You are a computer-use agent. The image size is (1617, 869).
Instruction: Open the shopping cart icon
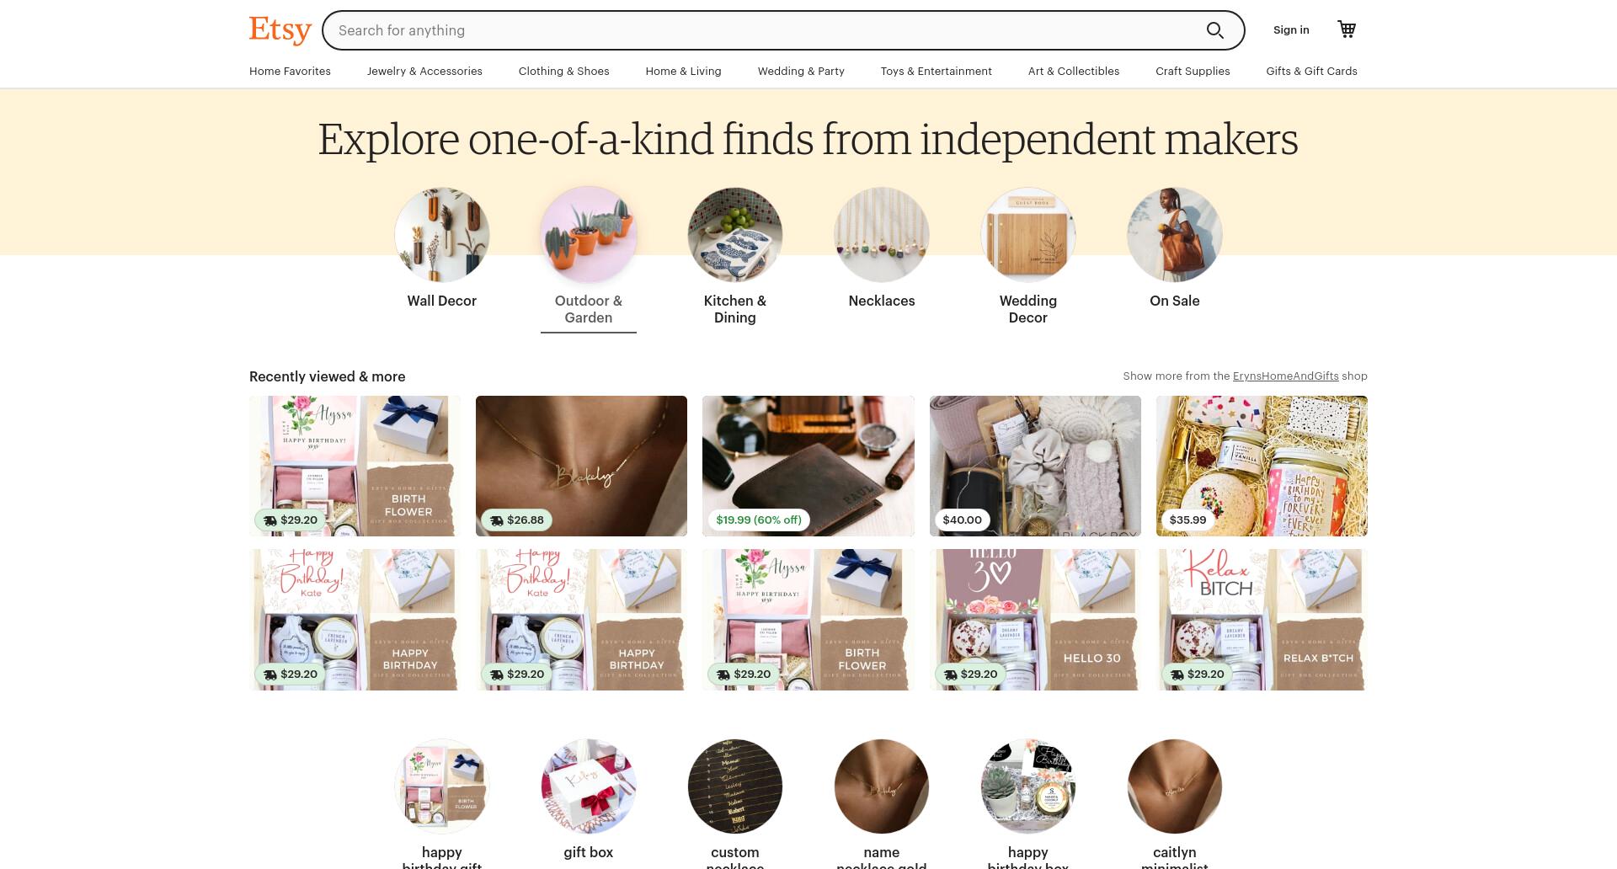coord(1347,29)
